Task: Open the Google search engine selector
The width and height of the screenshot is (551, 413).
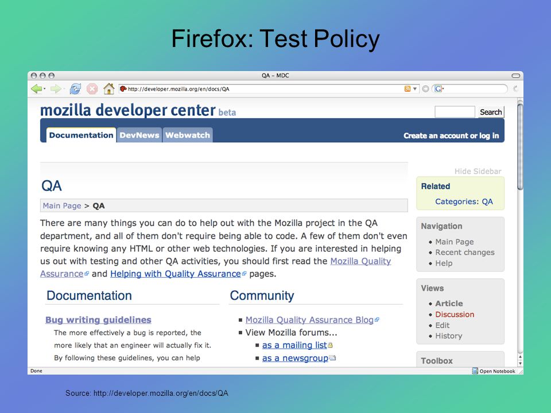Action: (439, 89)
